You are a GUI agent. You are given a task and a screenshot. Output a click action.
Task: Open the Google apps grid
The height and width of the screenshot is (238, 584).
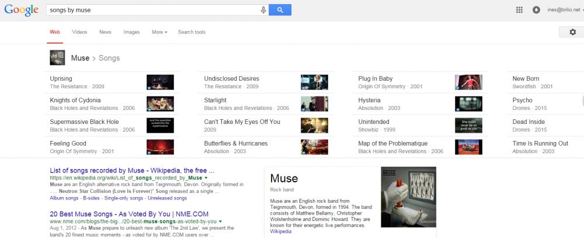click(519, 10)
